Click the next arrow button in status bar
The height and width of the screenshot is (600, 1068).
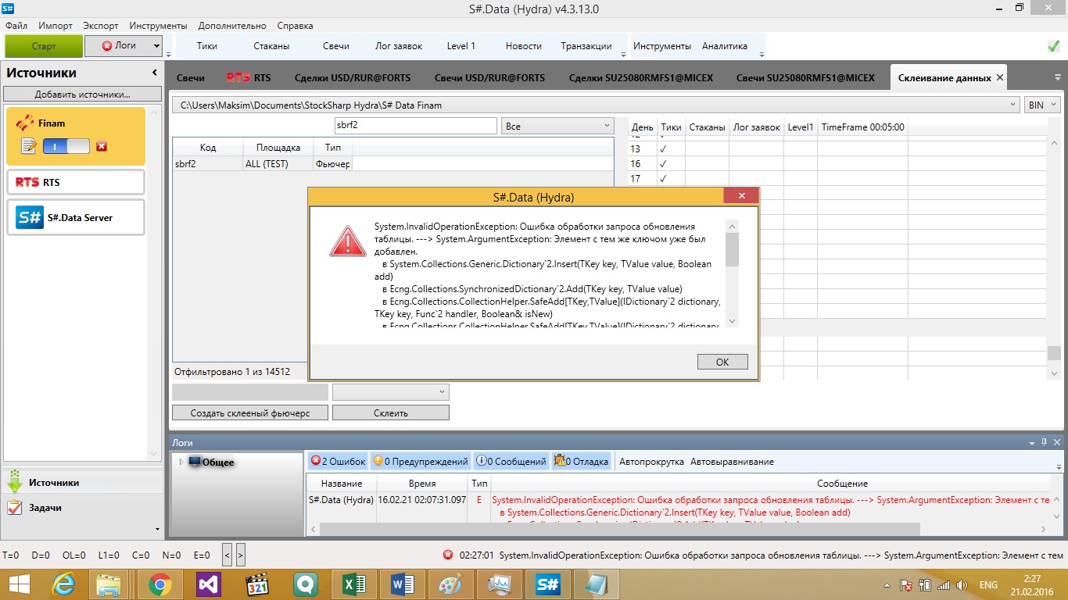240,555
